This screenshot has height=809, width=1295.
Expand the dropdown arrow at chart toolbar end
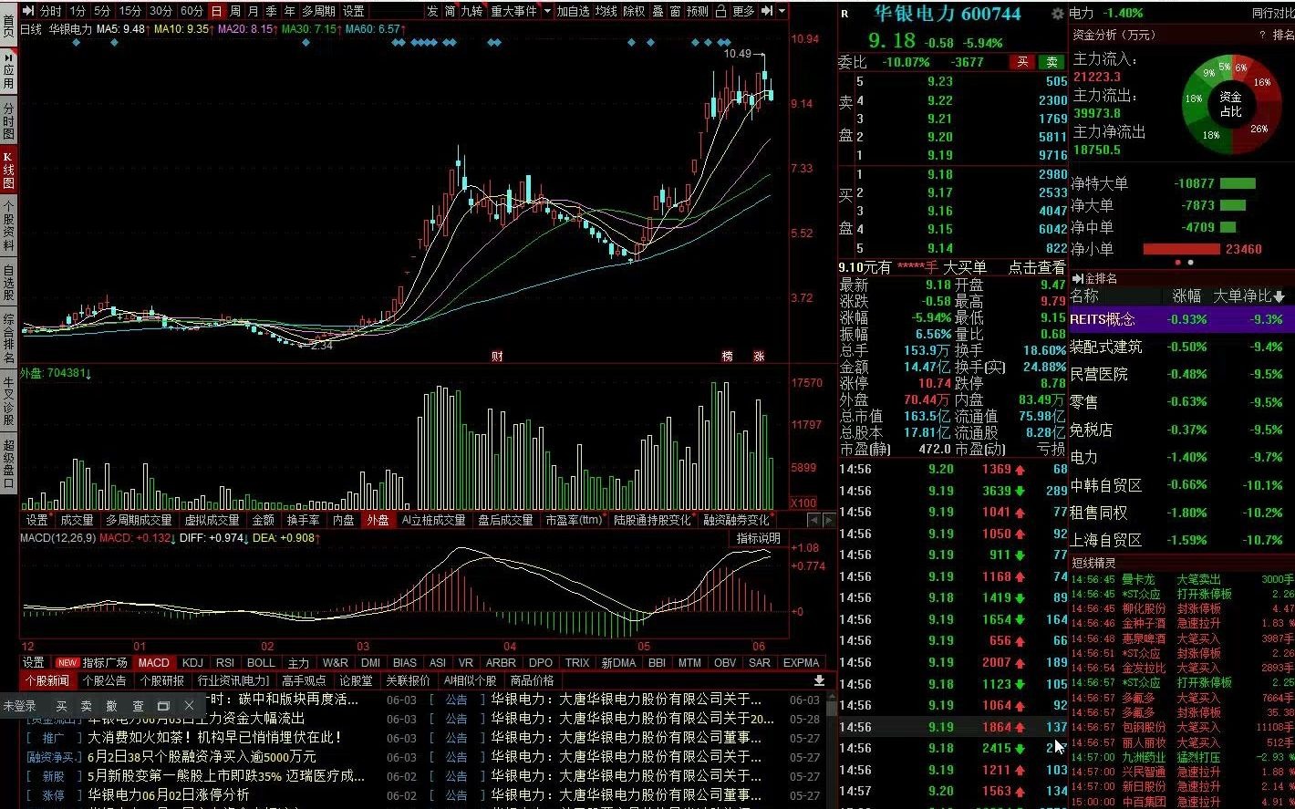pyautogui.click(x=782, y=11)
